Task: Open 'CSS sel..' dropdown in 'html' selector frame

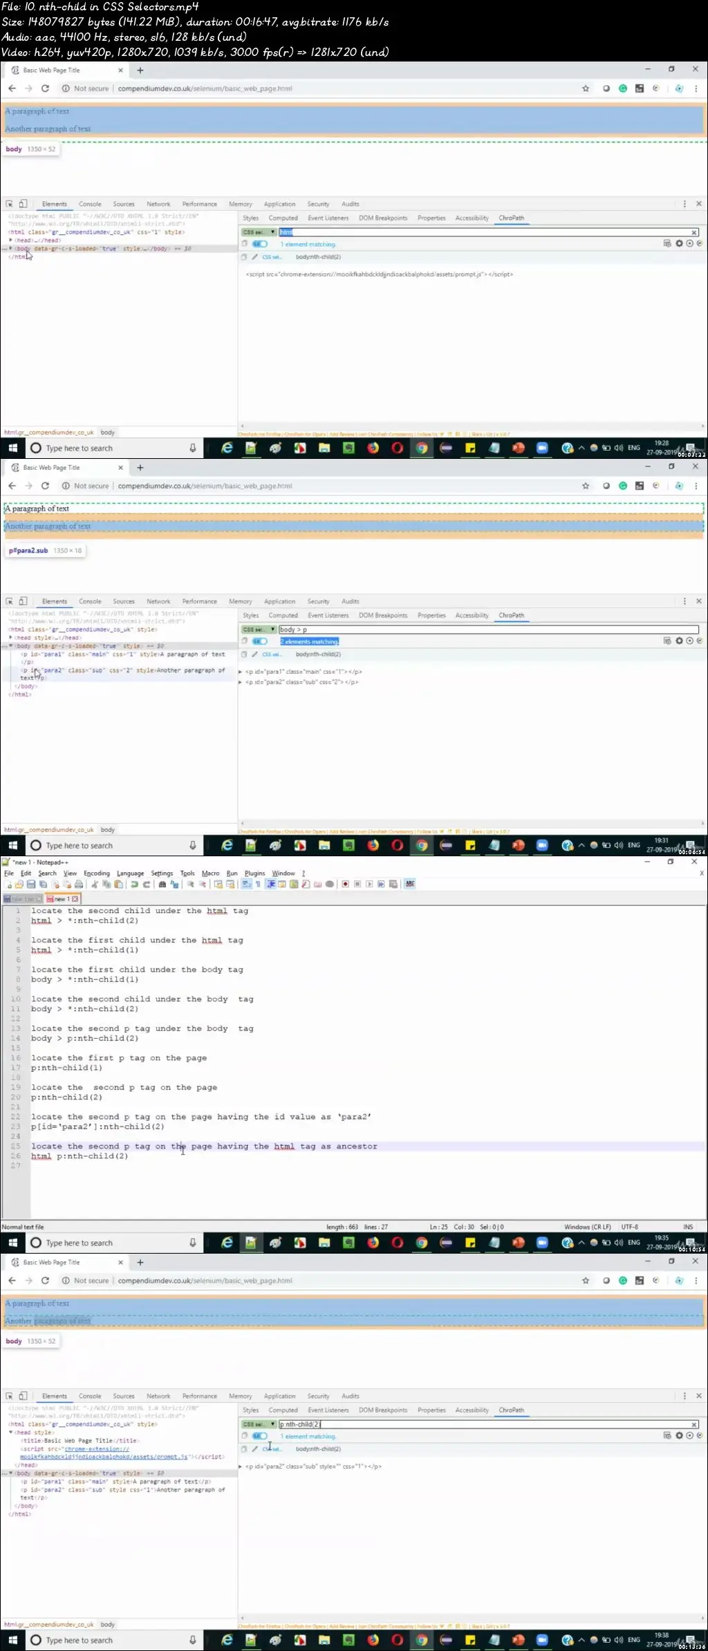Action: 259,232
